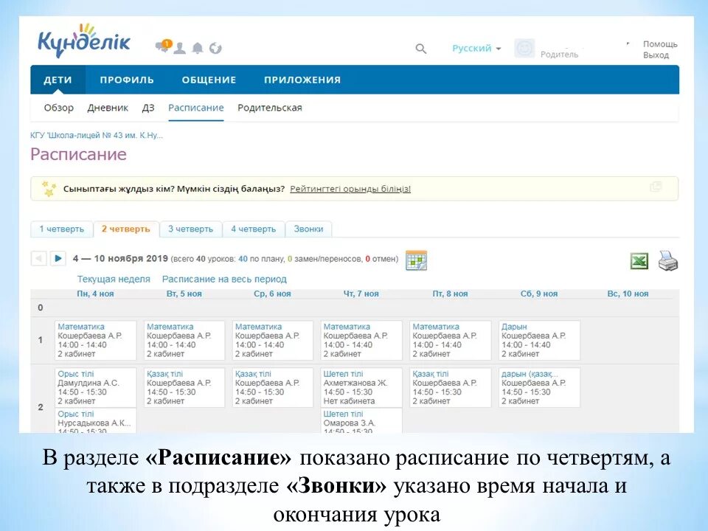Open the calendar date picker icon
708x531 pixels.
point(415,260)
